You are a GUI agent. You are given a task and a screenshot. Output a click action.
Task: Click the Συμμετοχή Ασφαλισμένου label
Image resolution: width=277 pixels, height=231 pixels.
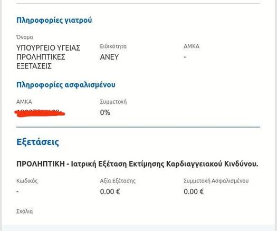point(216,181)
